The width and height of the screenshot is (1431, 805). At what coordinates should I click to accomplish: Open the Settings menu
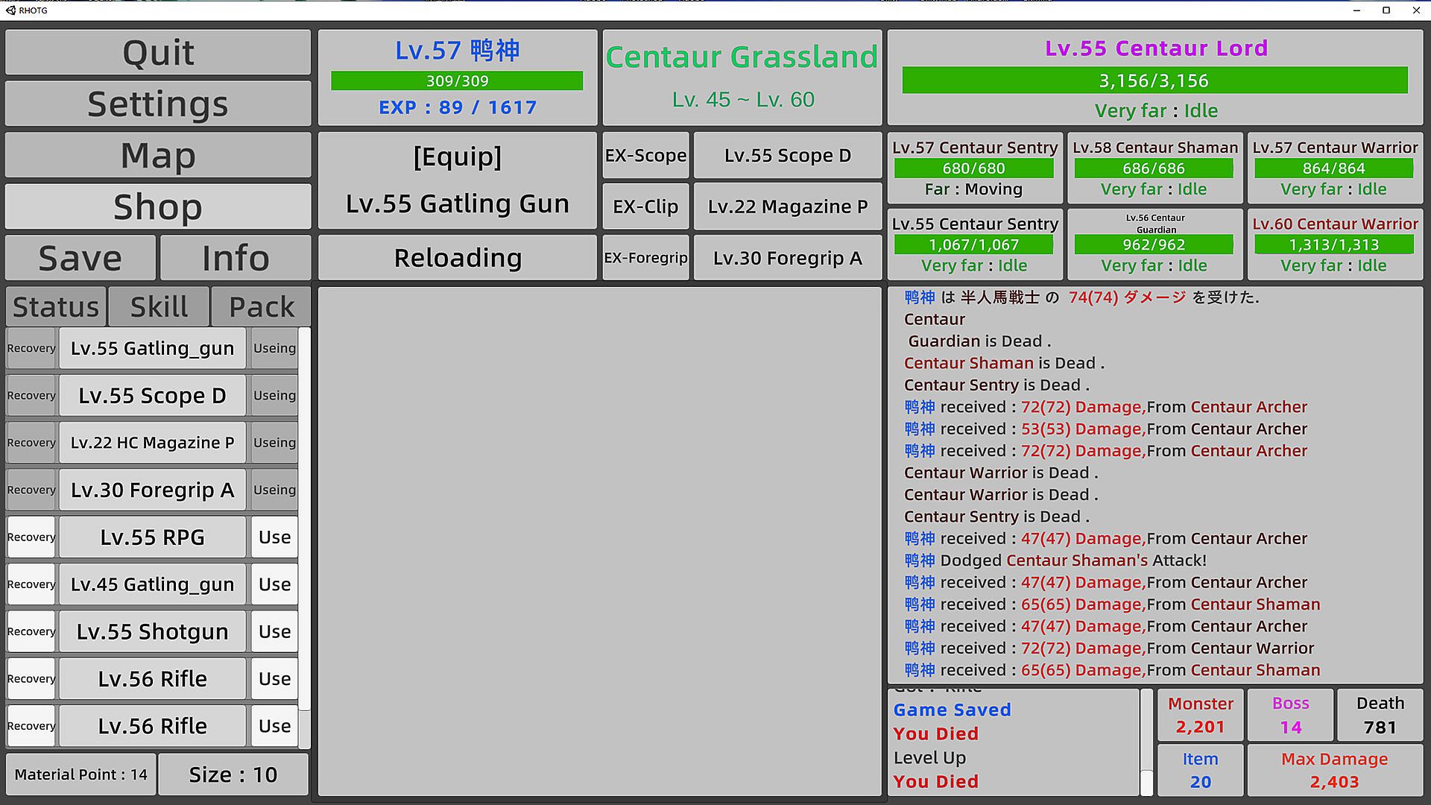point(158,104)
